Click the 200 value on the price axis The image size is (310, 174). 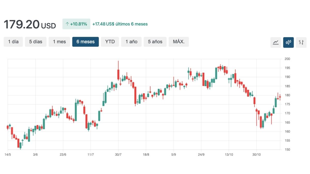(x=288, y=59)
